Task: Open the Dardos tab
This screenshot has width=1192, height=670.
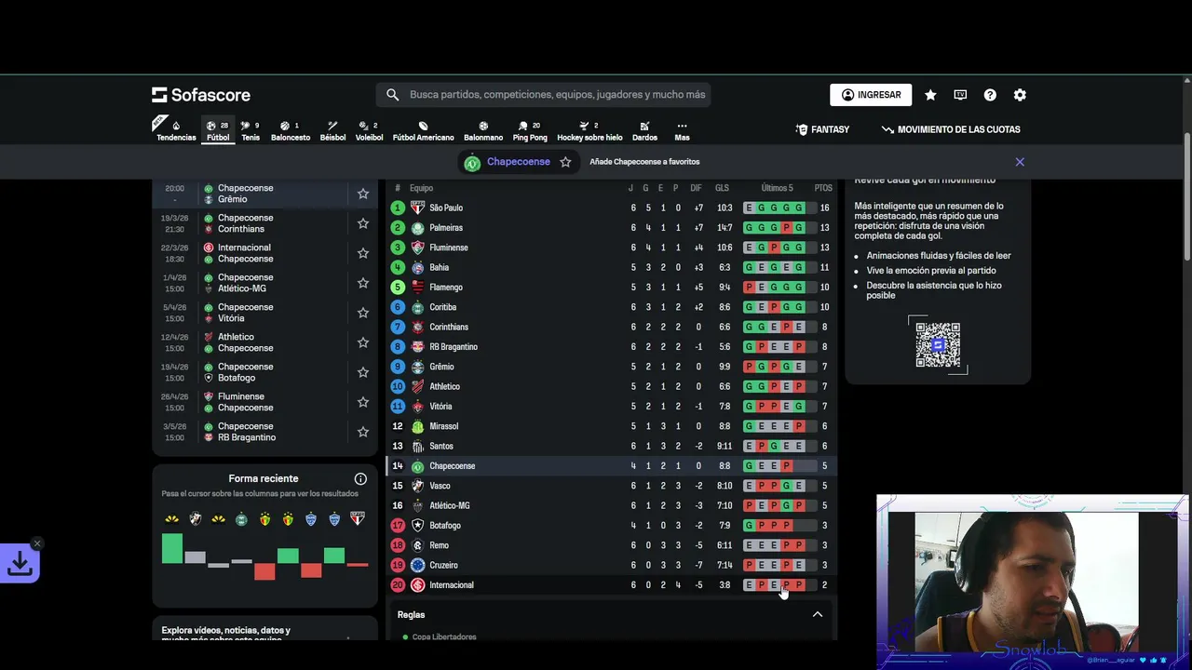Action: pos(644,130)
